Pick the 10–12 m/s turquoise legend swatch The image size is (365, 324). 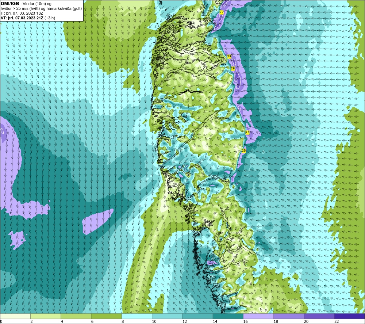click(167, 316)
